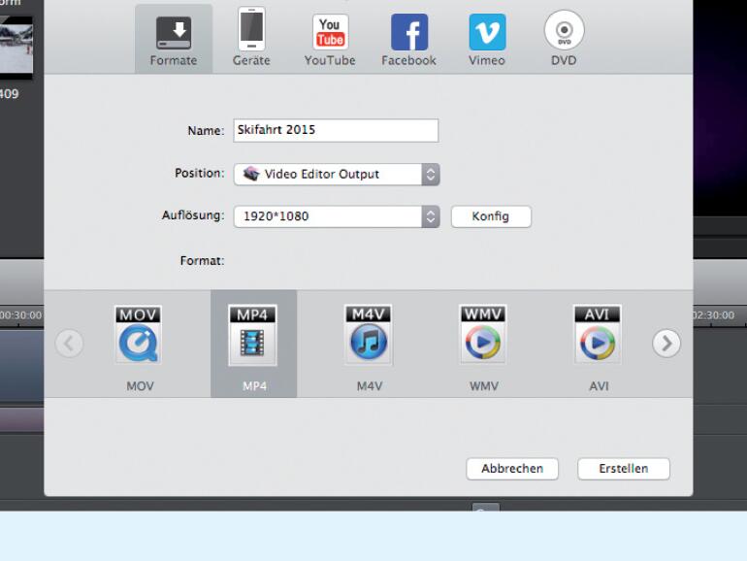Switch to the Geräte export tab
This screenshot has height=561, width=747.
point(251,39)
